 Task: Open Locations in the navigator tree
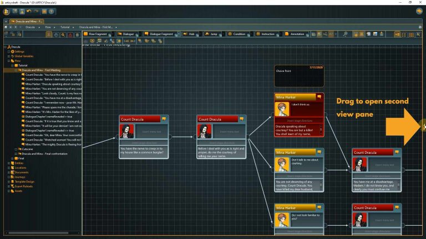point(21,168)
